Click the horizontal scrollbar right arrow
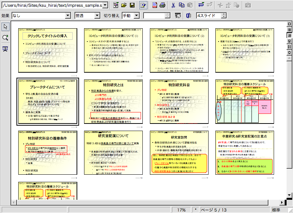Screen dimensions: 293x213 pyautogui.click(x=282, y=202)
